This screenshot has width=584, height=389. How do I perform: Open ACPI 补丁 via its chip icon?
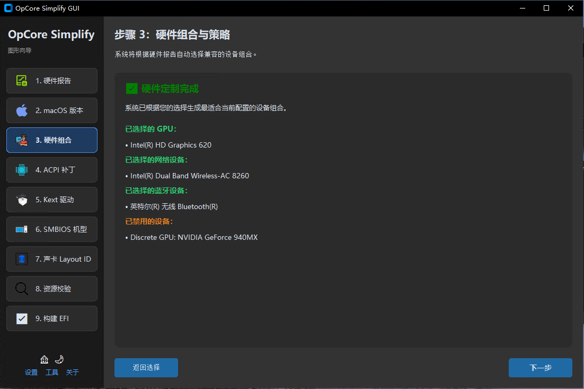[22, 170]
